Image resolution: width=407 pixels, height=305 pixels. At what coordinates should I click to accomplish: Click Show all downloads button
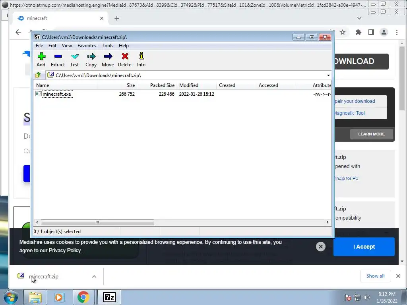click(375, 276)
